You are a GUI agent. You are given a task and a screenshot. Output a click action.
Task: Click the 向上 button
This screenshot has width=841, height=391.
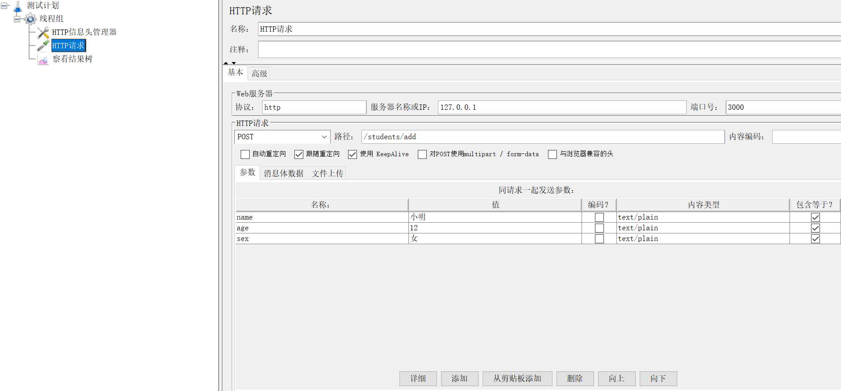tap(617, 379)
